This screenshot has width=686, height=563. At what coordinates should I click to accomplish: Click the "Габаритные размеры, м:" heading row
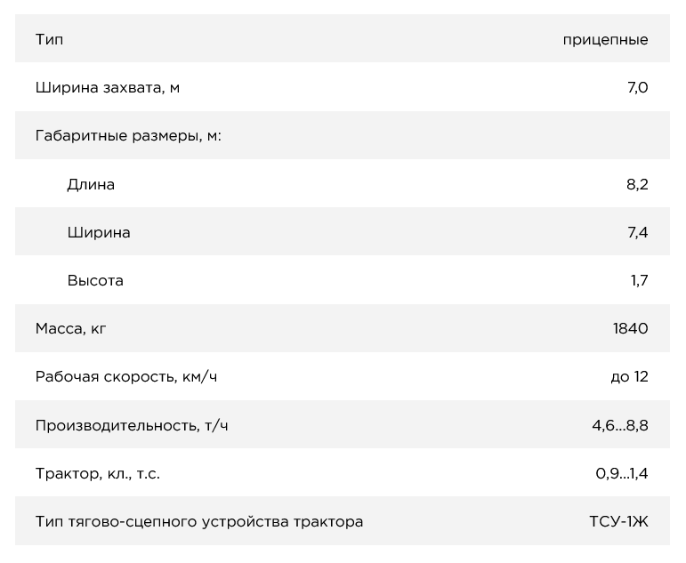[x=128, y=136]
